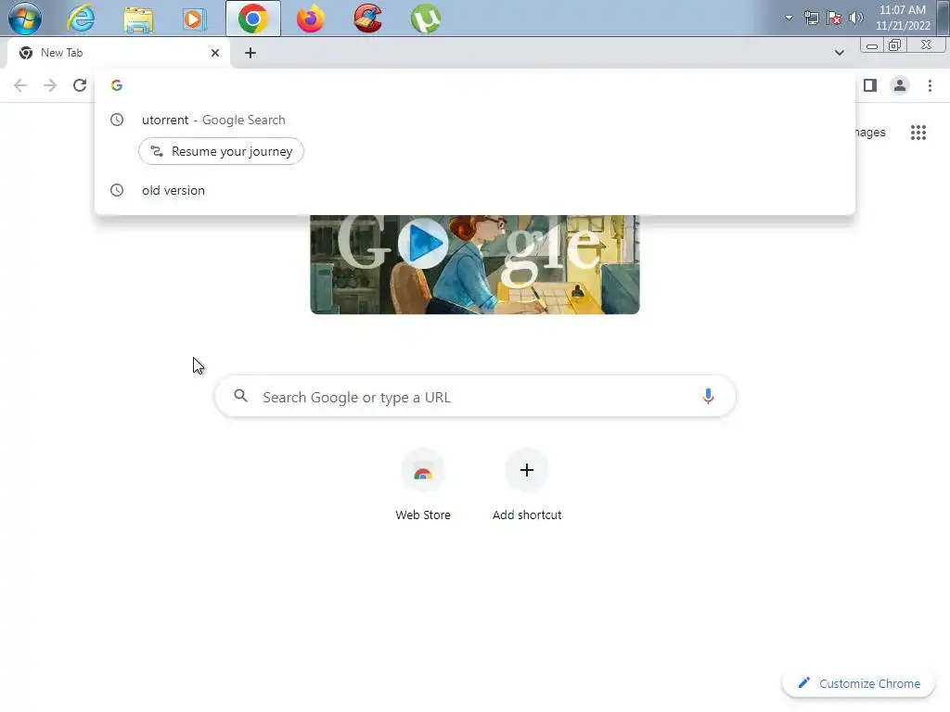Reload the page
Image resolution: width=950 pixels, height=712 pixels.
pos(80,85)
